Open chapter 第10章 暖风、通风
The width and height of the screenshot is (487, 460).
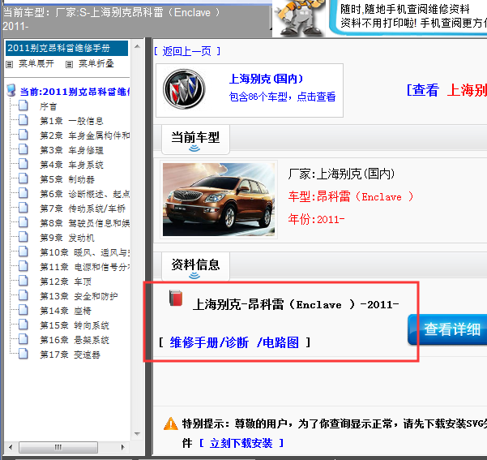point(85,252)
